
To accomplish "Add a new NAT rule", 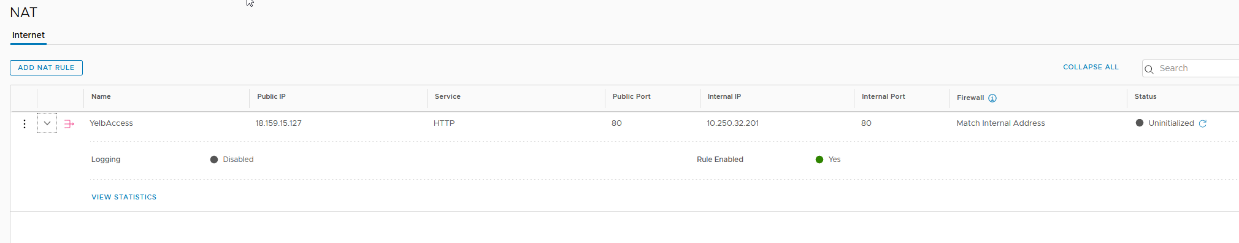I will pyautogui.click(x=46, y=67).
